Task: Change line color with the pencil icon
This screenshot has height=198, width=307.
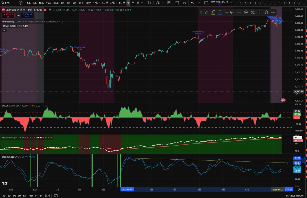Action: (x=213, y=12)
